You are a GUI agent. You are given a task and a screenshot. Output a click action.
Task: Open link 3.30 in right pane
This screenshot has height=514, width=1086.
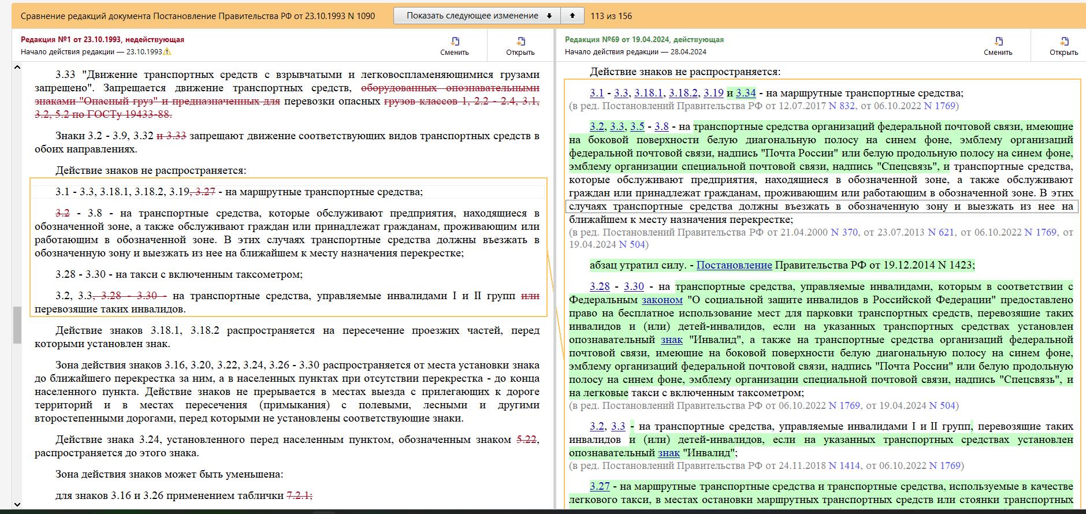(634, 286)
